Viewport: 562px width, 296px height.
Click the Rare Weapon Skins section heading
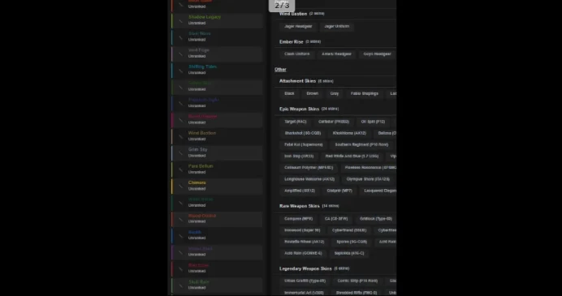point(300,206)
